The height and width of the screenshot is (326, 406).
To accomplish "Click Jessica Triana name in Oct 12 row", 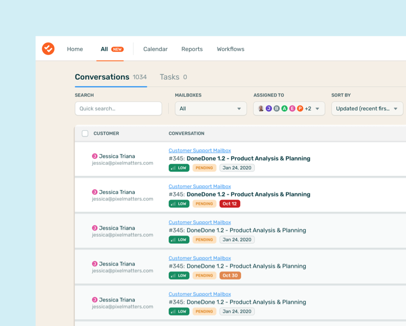I will (x=117, y=192).
